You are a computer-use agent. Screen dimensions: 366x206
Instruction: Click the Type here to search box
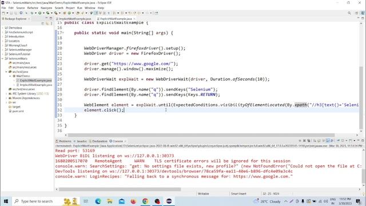click(37, 201)
